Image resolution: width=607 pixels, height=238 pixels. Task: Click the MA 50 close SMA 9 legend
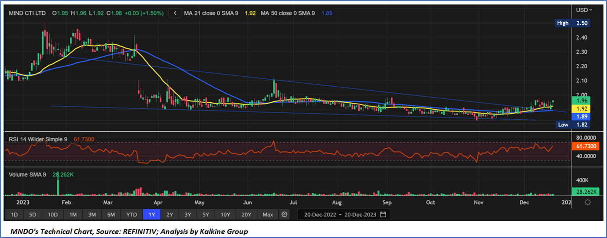coord(288,13)
